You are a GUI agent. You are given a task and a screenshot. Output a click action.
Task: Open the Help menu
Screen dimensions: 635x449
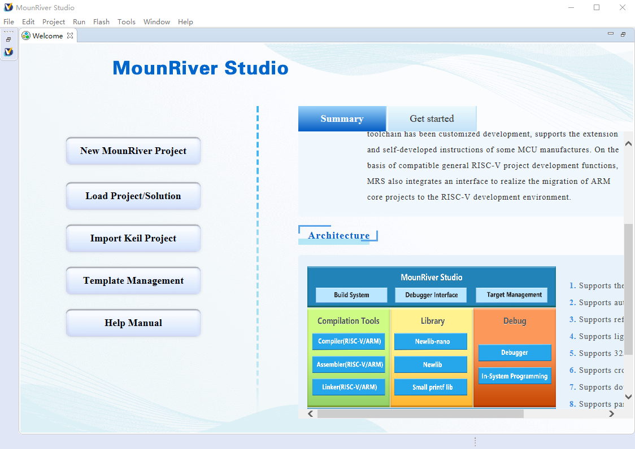[x=185, y=22]
